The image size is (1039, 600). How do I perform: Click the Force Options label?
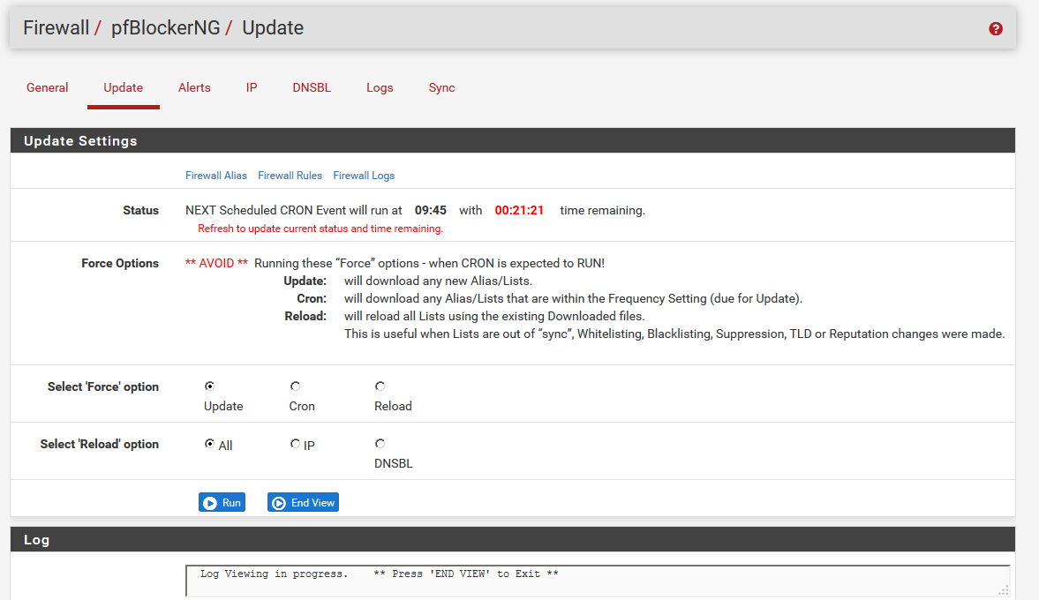pos(120,264)
